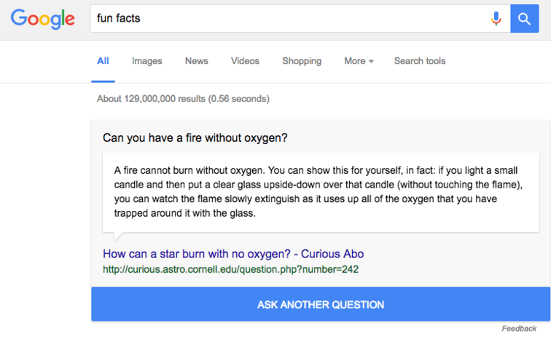Click the Feedback link
The image size is (551, 349).
click(x=519, y=329)
